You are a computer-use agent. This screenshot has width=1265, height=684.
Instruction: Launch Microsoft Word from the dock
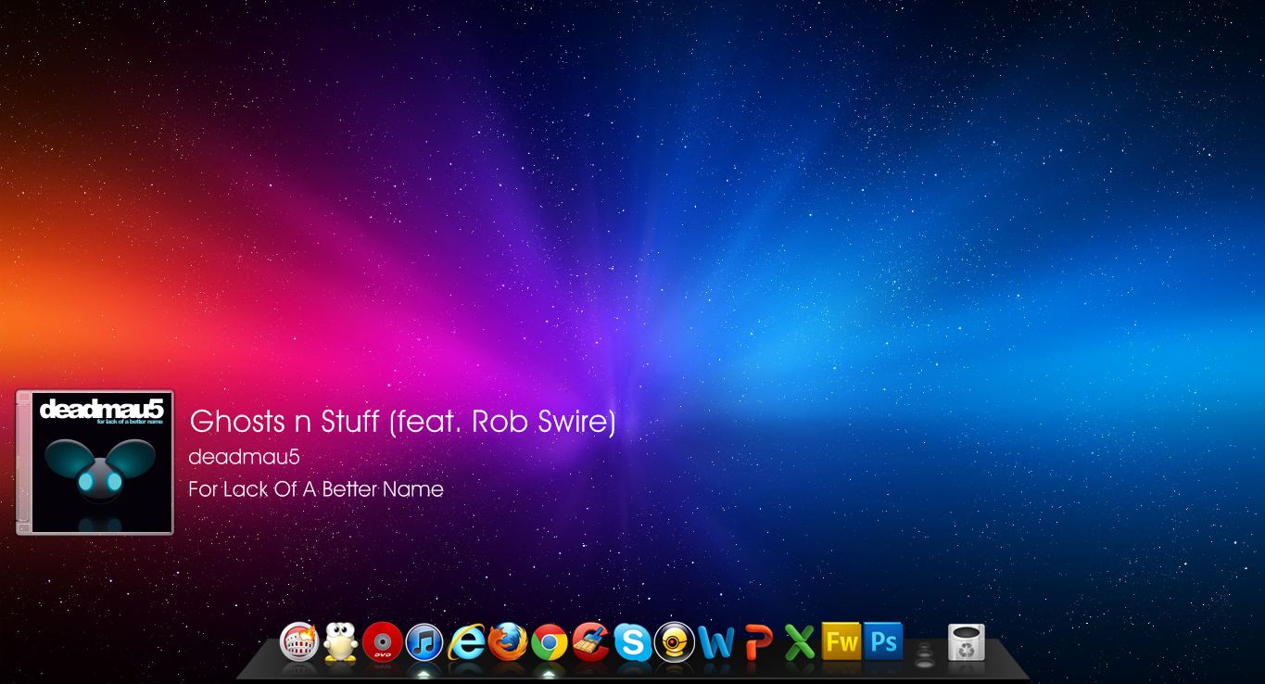715,641
